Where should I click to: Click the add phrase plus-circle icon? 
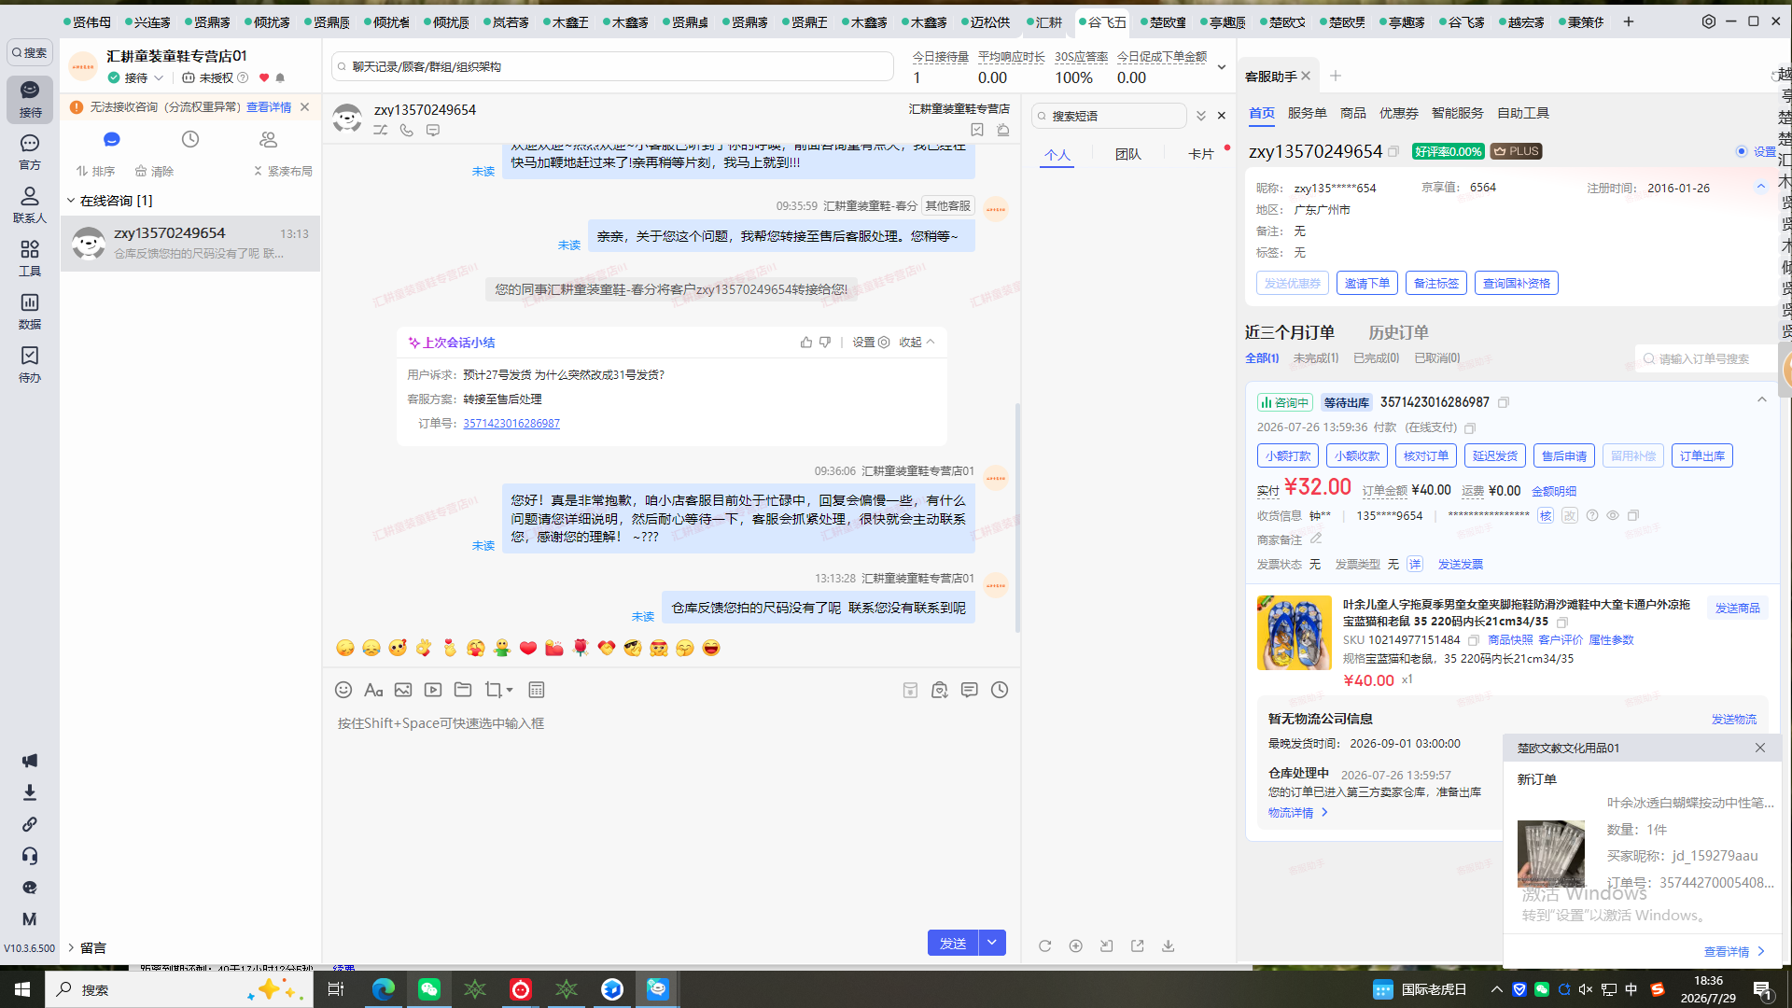1076,945
